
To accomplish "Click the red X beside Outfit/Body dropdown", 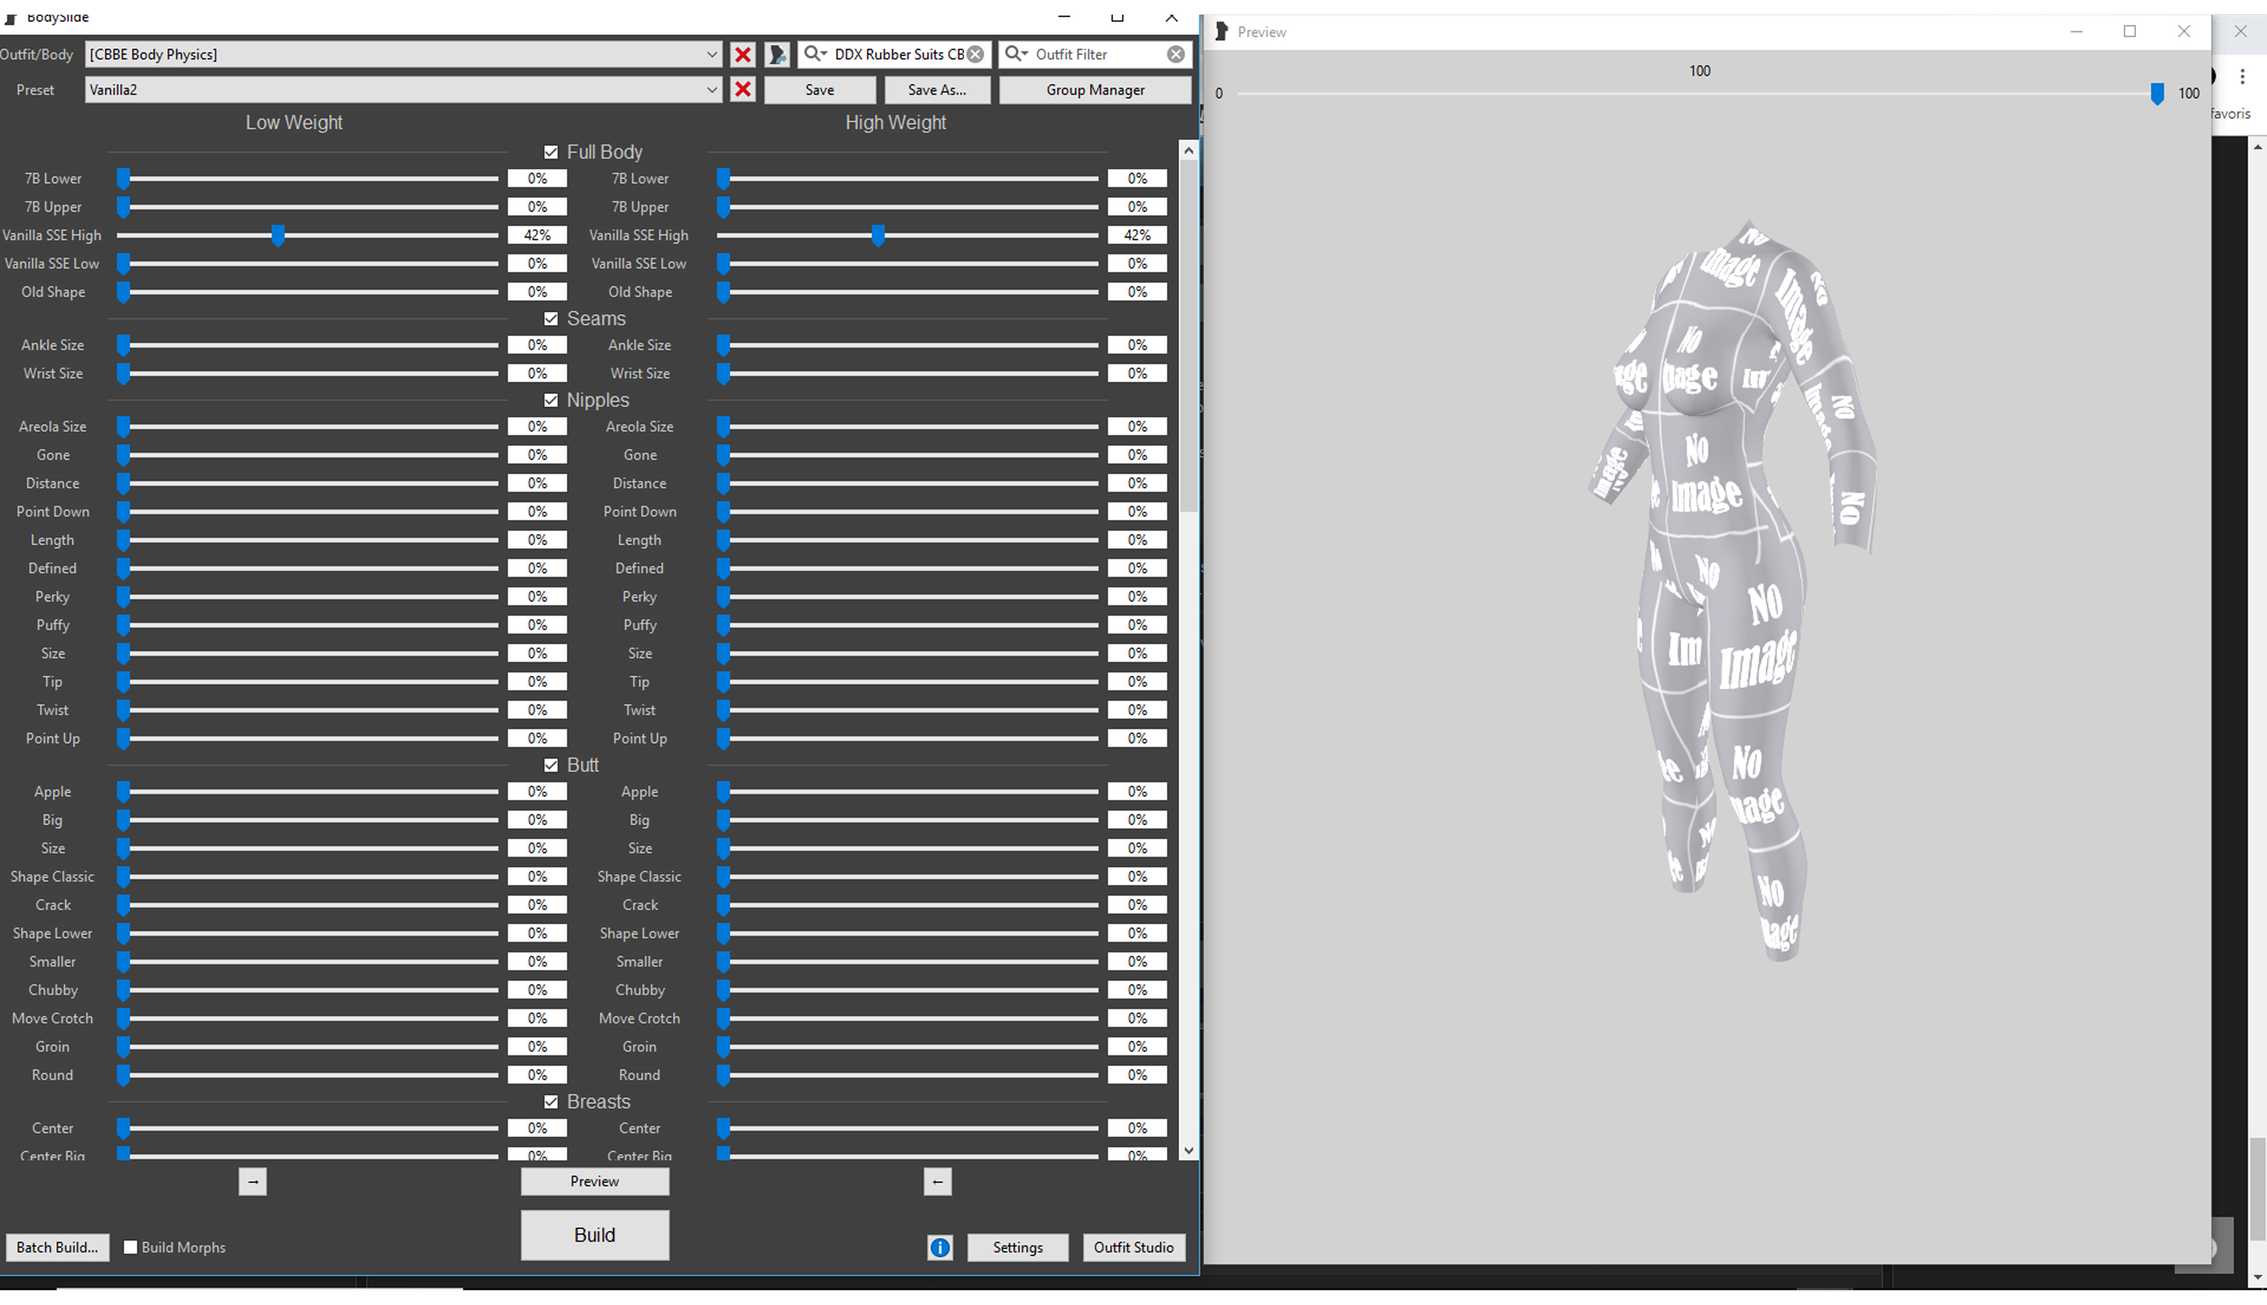I will click(742, 55).
